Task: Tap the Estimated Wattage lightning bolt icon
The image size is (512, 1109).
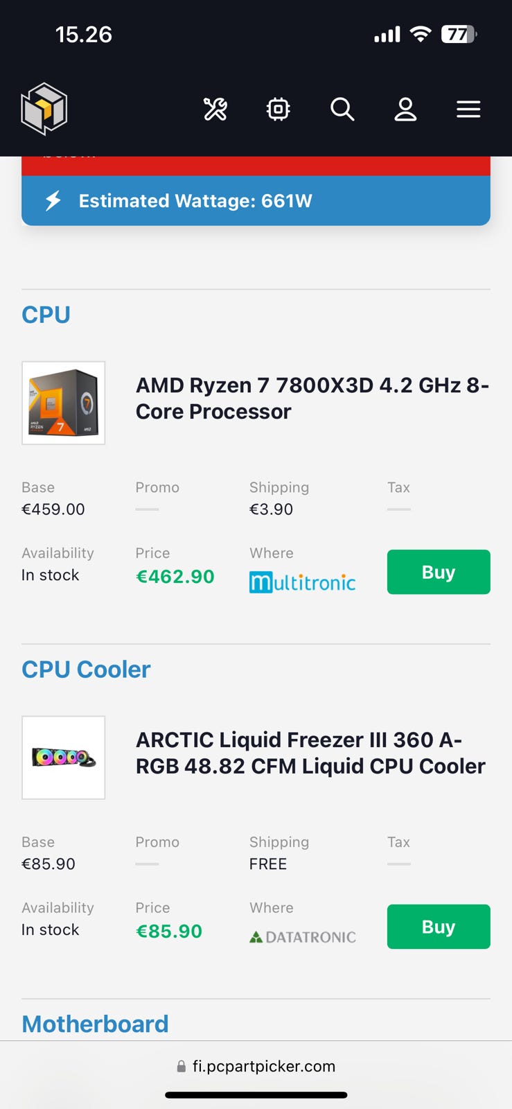Action: 53,201
